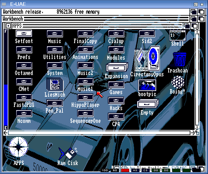Image resolution: width=208 pixels, height=174 pixels.
Task: Open the Music drawer
Action: pos(55,34)
